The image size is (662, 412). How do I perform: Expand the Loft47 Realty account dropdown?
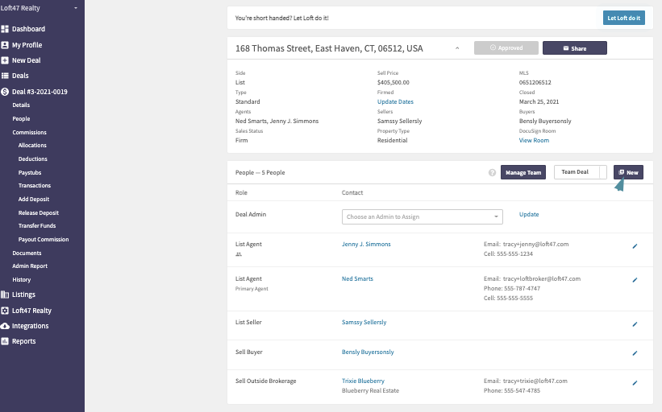76,8
